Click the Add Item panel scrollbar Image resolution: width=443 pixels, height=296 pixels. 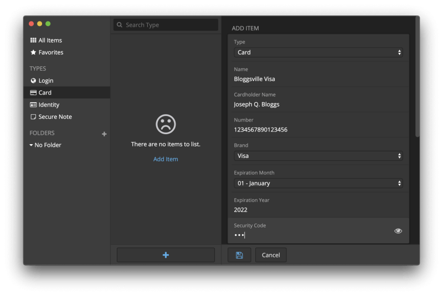click(418, 77)
